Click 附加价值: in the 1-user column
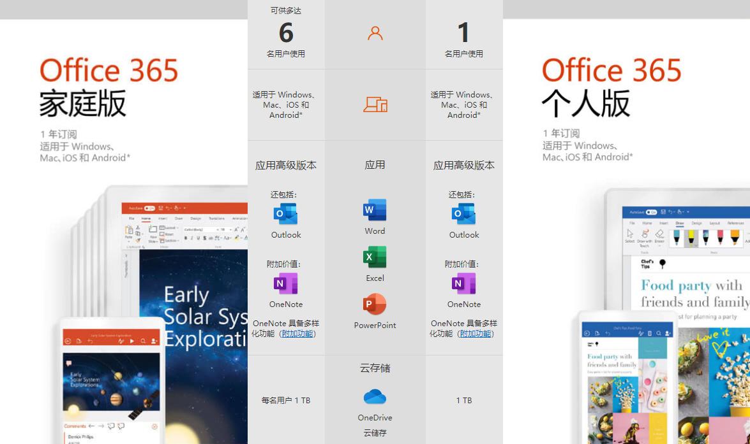The width and height of the screenshot is (750, 444). point(461,264)
